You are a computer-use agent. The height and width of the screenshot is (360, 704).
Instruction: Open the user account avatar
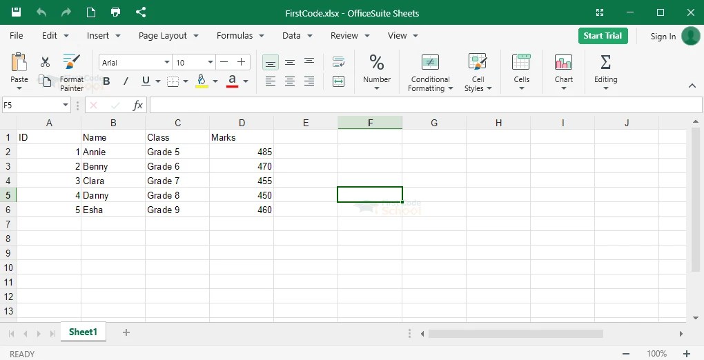tap(690, 36)
